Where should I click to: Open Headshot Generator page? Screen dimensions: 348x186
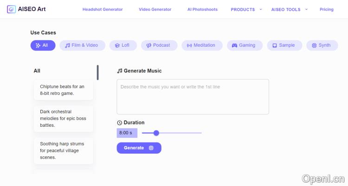103,9
